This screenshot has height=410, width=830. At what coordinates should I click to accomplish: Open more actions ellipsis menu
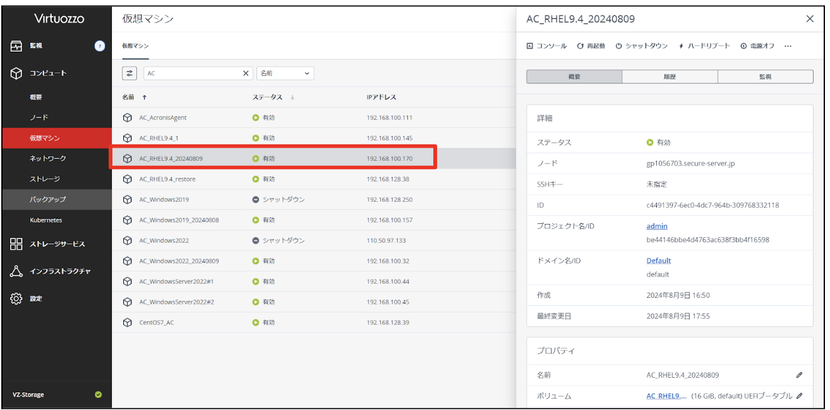pyautogui.click(x=788, y=46)
